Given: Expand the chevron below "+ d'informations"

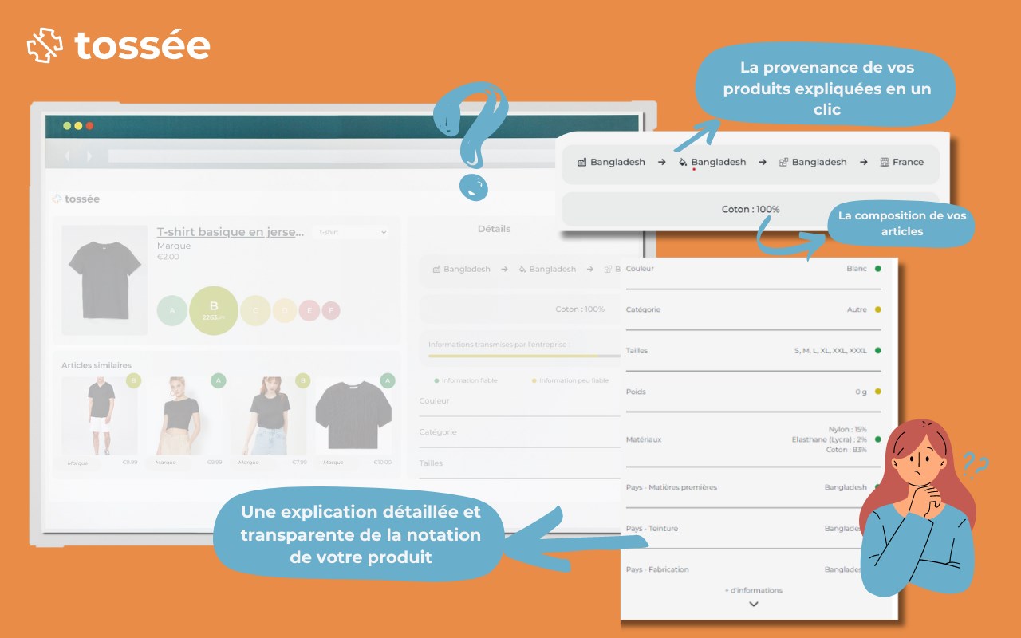Looking at the screenshot, I should (754, 605).
